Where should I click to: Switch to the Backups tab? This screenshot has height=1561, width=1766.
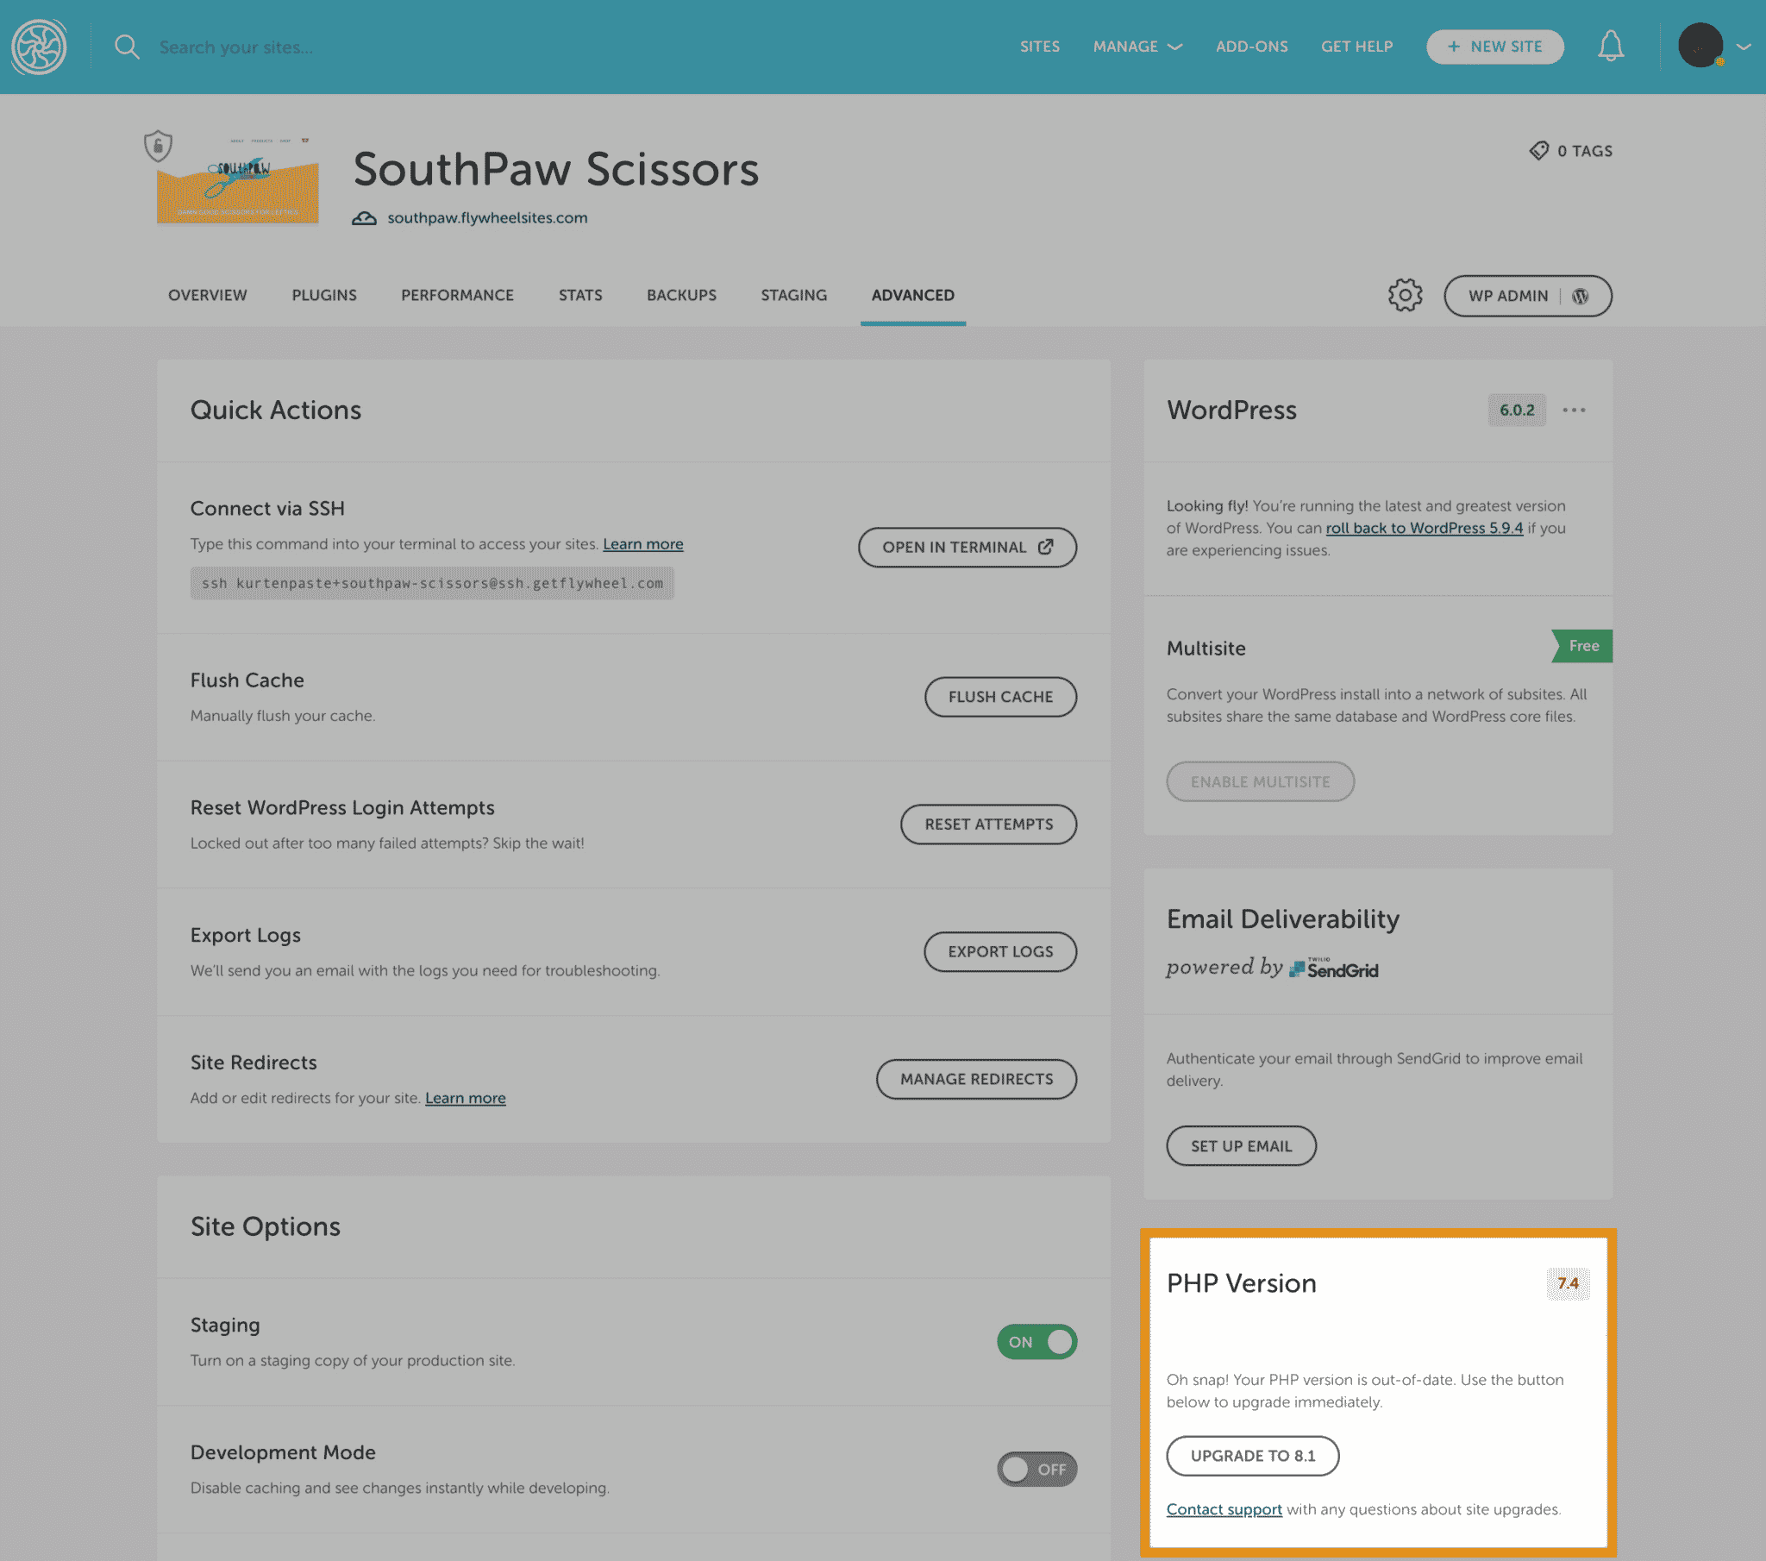point(681,296)
